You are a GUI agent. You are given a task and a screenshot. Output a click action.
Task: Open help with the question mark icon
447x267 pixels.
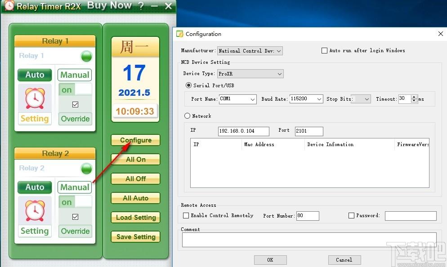[x=141, y=6]
